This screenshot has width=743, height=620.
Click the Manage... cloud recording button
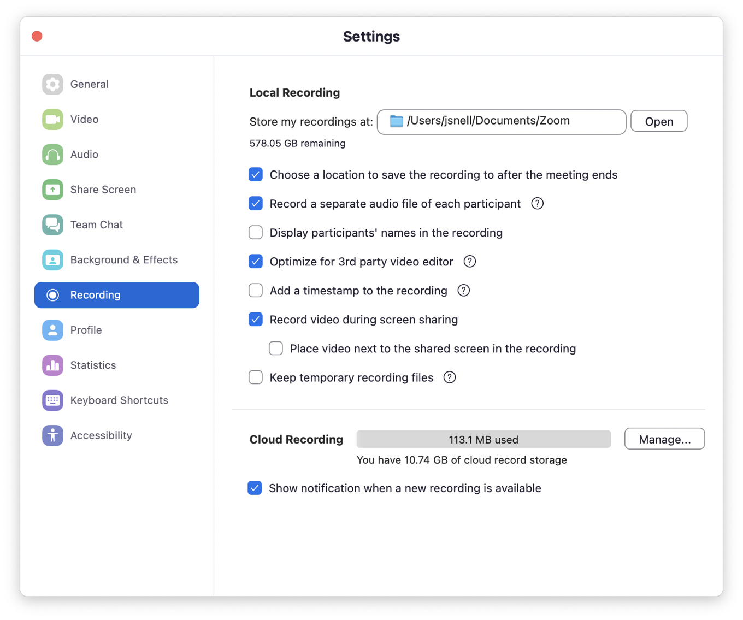[x=664, y=439]
